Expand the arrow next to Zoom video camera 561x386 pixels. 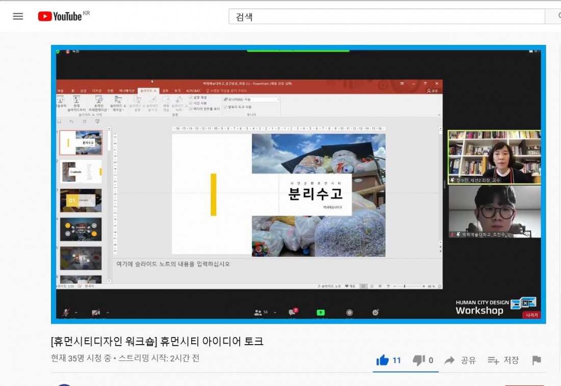tap(108, 312)
